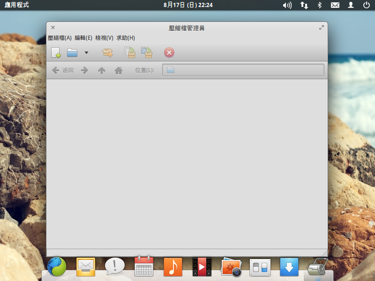Click the archive manager dock icon

(318, 266)
